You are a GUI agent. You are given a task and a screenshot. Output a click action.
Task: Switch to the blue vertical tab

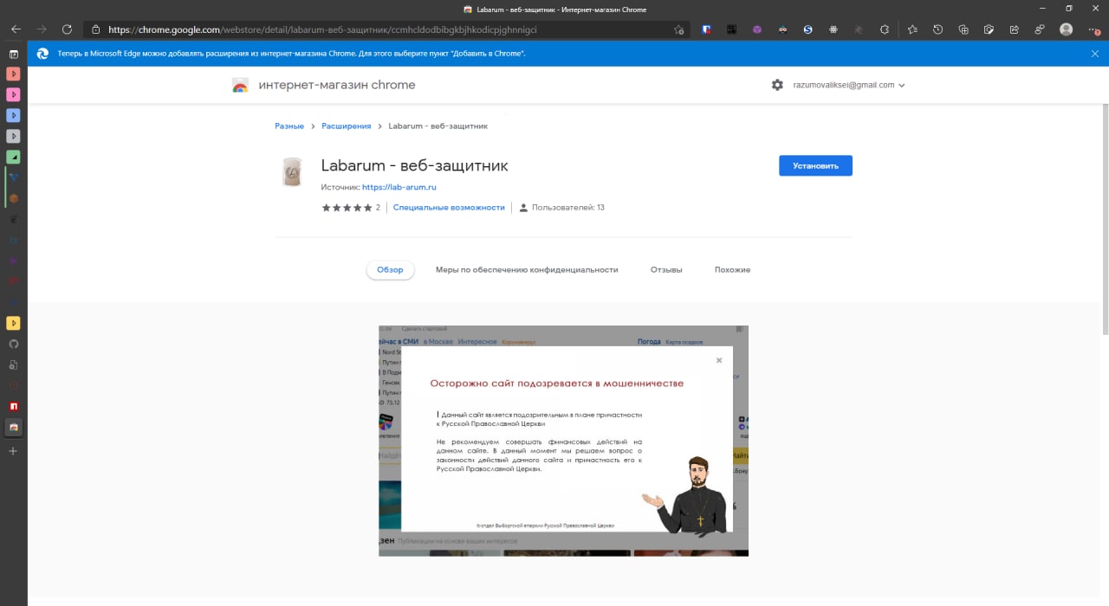(13, 115)
